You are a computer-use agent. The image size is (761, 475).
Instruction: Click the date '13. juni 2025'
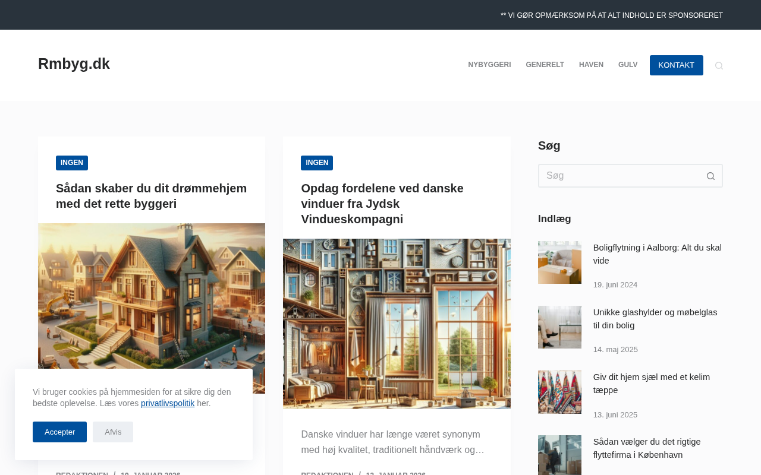coord(615,415)
